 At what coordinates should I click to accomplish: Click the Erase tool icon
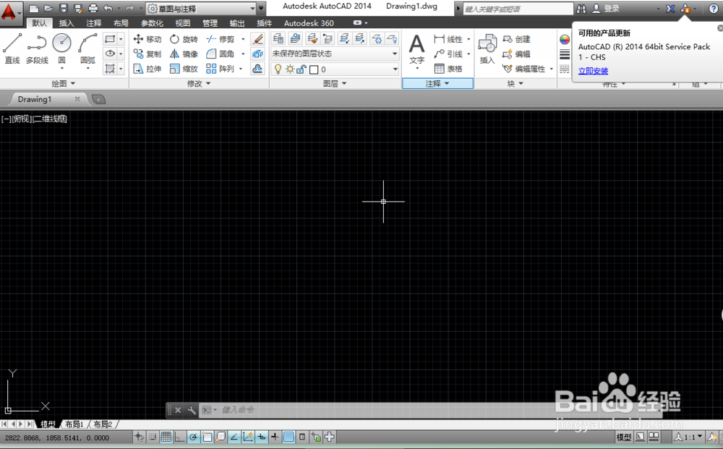258,39
